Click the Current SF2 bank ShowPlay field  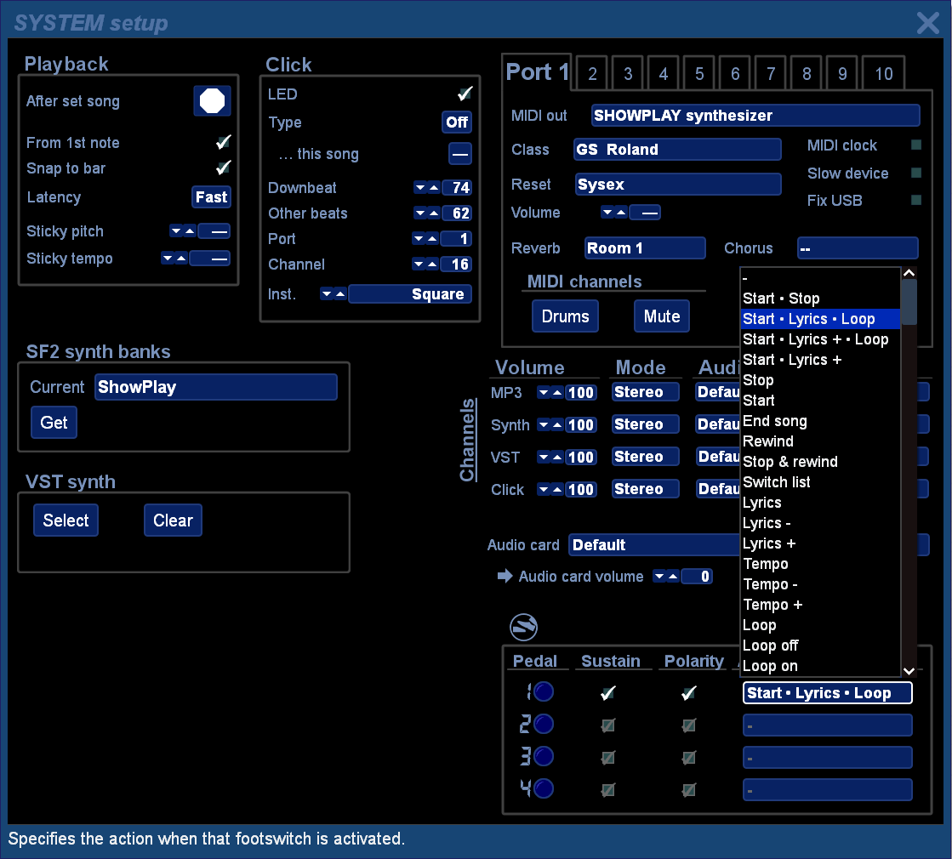[x=215, y=387]
